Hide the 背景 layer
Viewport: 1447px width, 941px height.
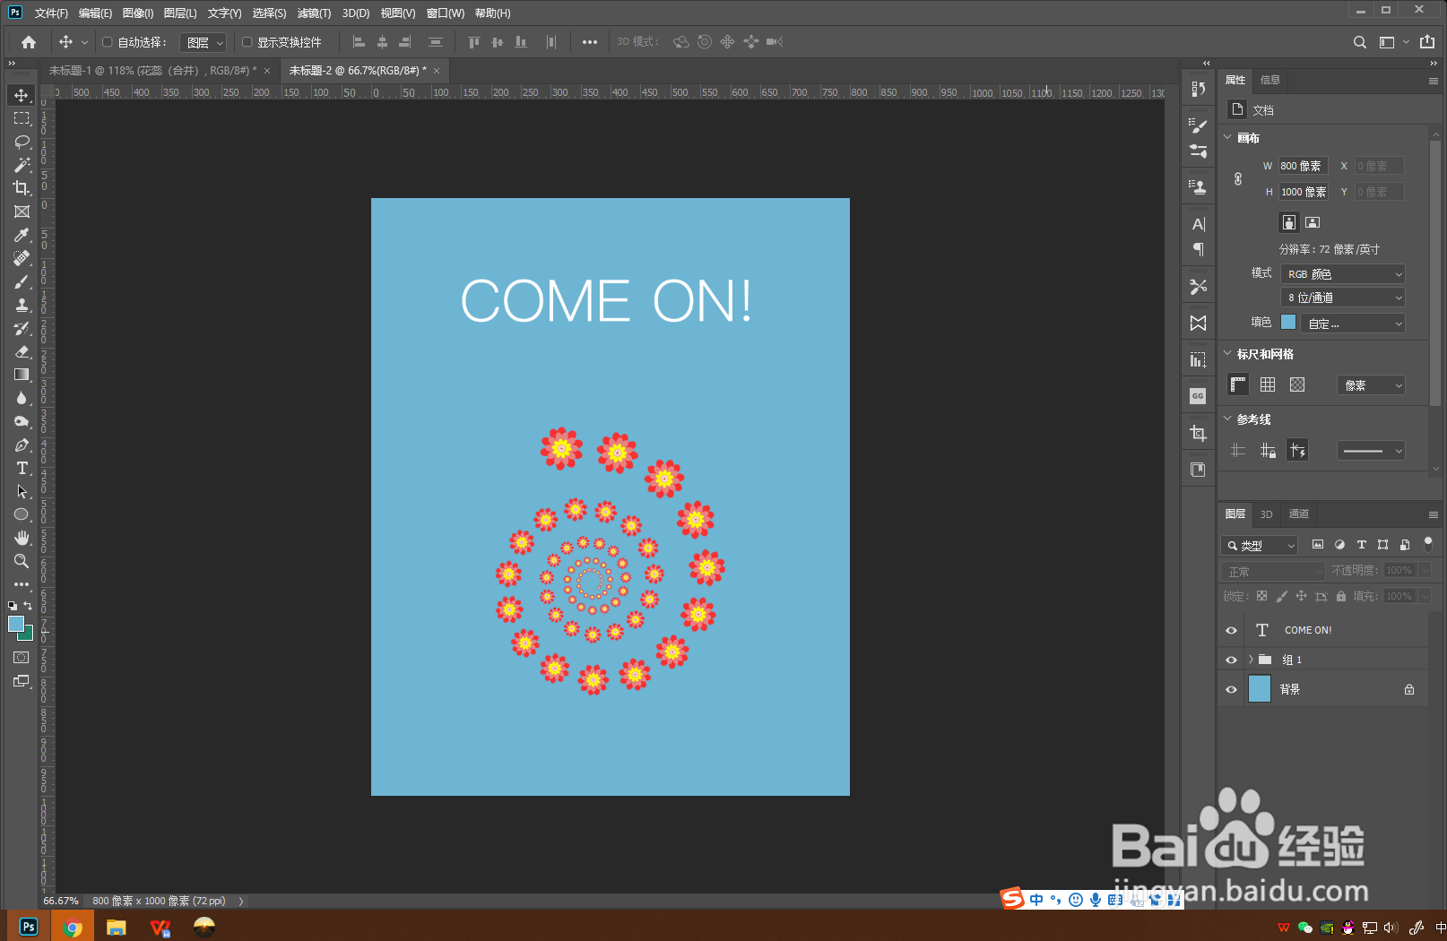(1231, 689)
